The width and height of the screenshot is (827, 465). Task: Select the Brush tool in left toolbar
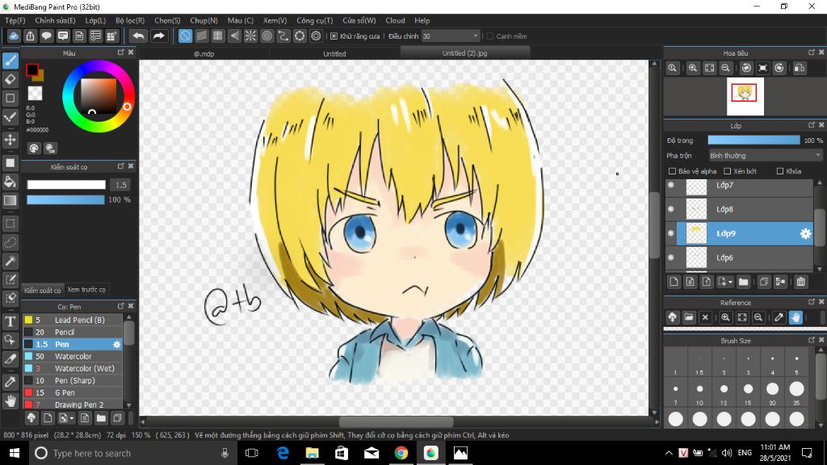tap(10, 61)
